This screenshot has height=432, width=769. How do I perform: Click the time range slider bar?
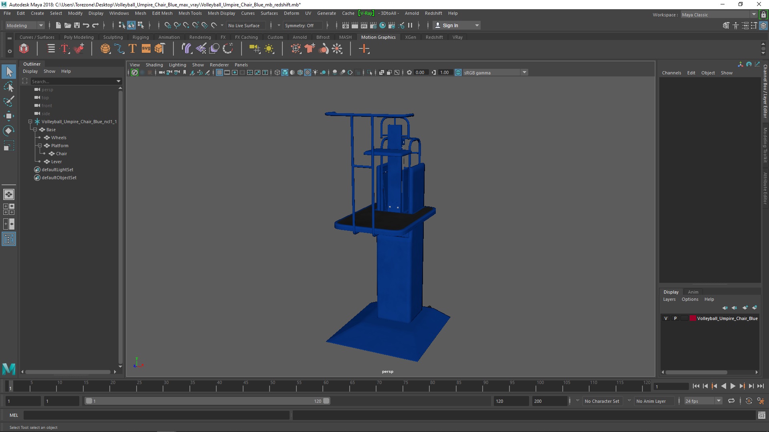pyautogui.click(x=207, y=401)
